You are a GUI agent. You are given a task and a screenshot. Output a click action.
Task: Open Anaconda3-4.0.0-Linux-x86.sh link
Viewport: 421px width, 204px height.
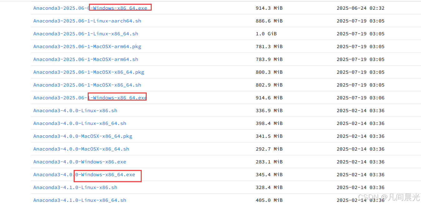coord(75,111)
